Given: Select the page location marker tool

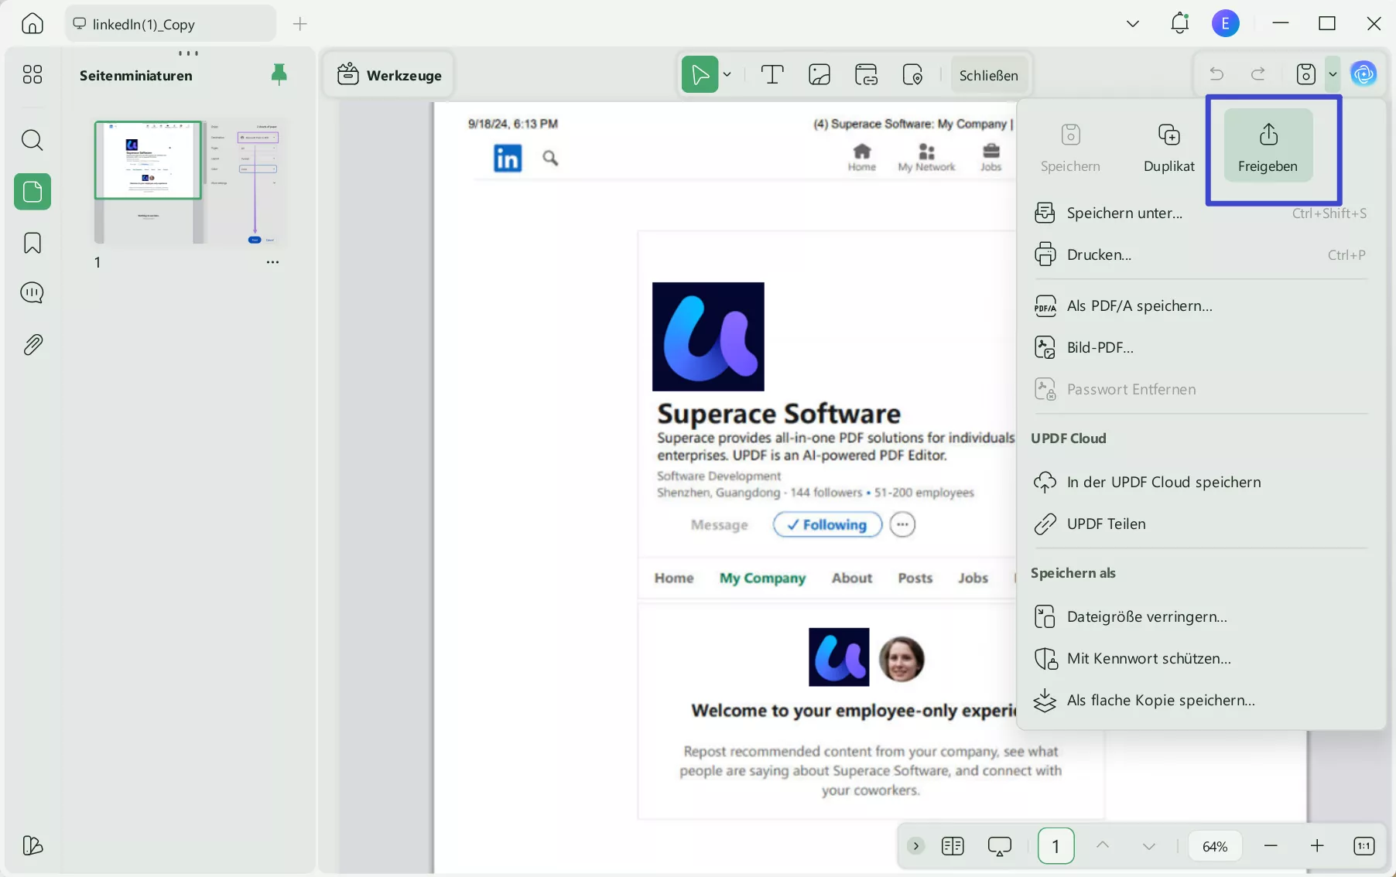Looking at the screenshot, I should (x=913, y=75).
